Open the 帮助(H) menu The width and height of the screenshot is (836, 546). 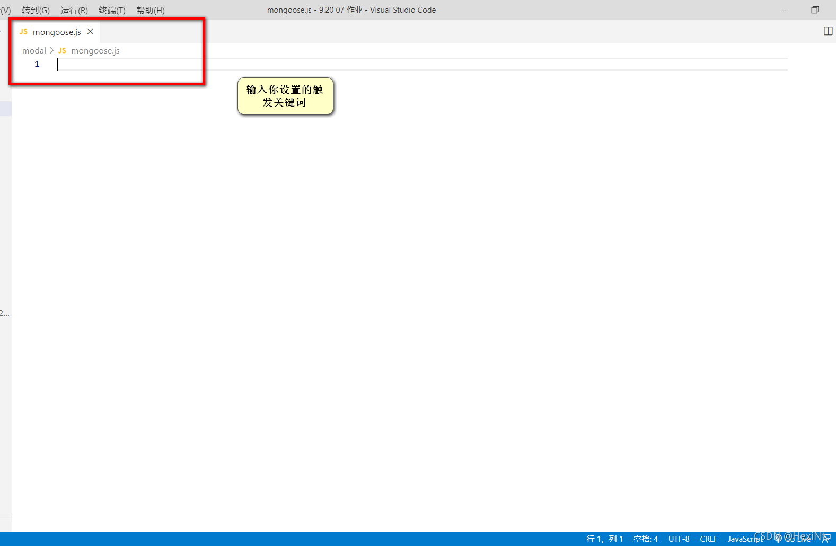click(151, 10)
